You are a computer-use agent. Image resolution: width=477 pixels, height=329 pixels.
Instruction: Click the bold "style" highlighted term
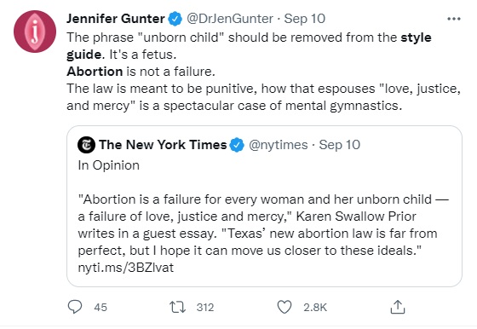click(x=416, y=38)
